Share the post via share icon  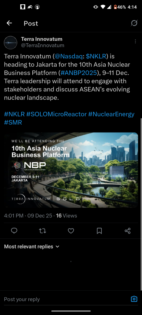point(128,231)
